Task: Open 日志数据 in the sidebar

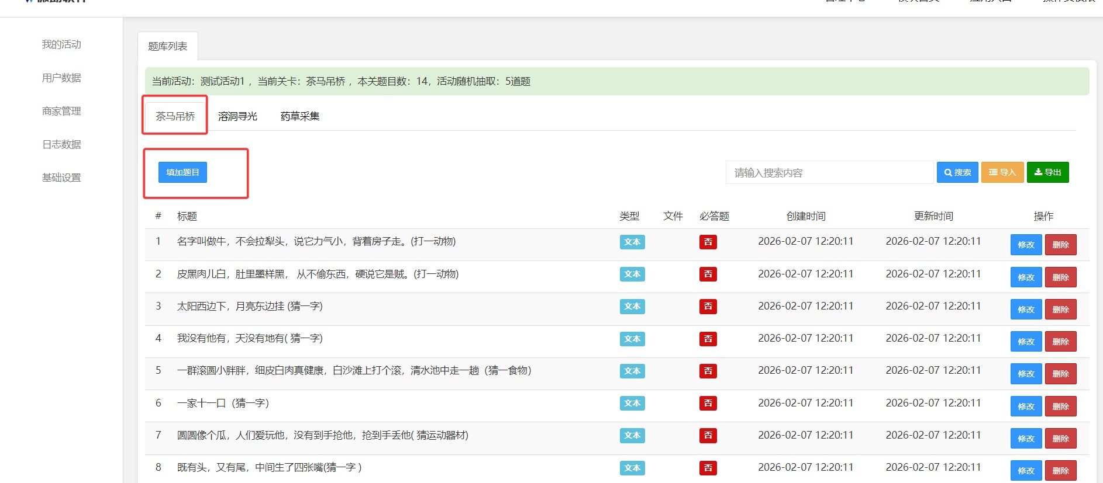Action: 61,144
